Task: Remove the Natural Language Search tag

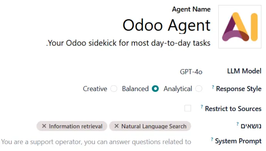Action: click(x=116, y=126)
